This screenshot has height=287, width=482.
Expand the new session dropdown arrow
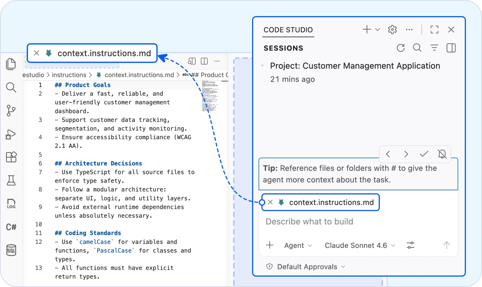(x=378, y=30)
